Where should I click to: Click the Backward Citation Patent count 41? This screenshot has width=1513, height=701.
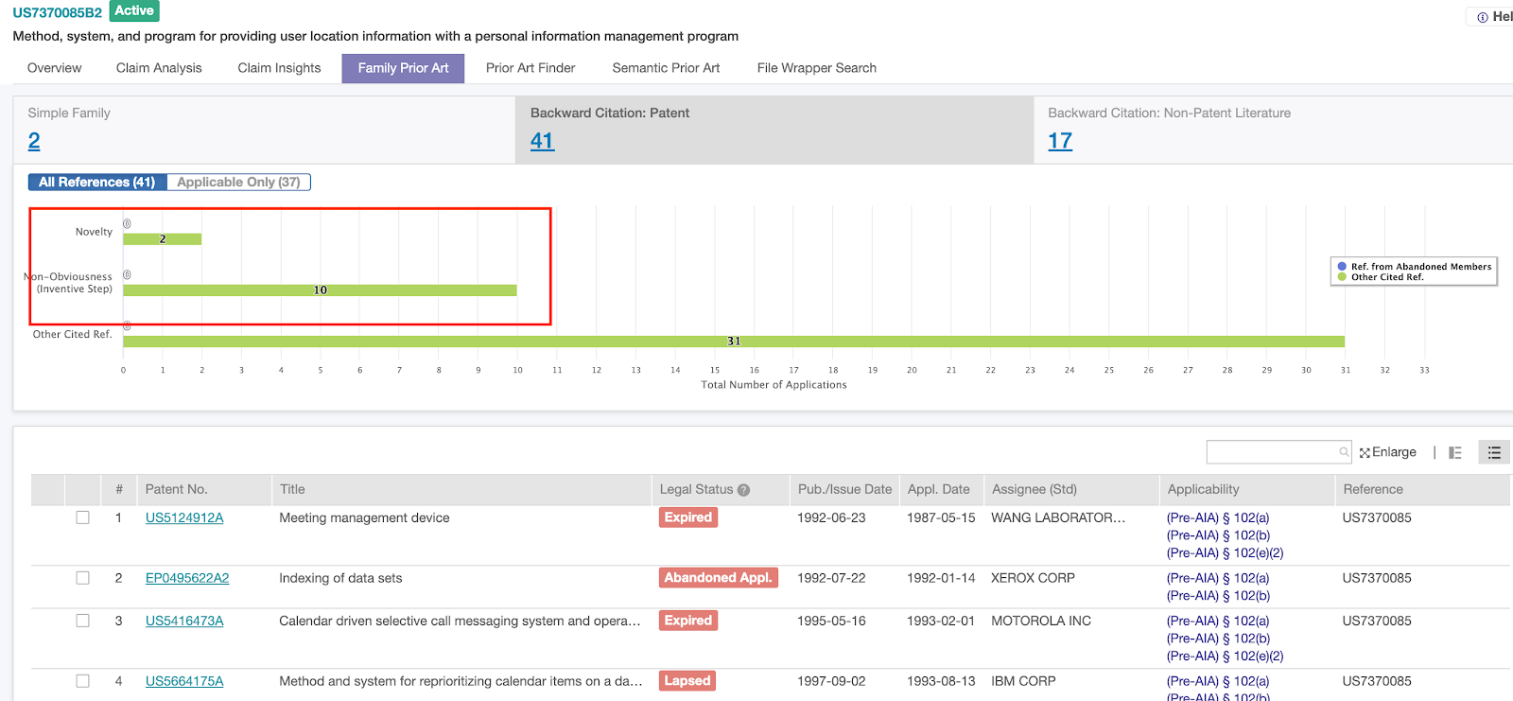542,141
